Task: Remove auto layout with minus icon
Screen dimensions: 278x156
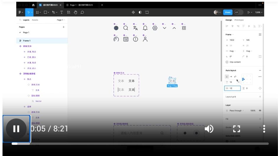Action: pyautogui.click(x=260, y=70)
